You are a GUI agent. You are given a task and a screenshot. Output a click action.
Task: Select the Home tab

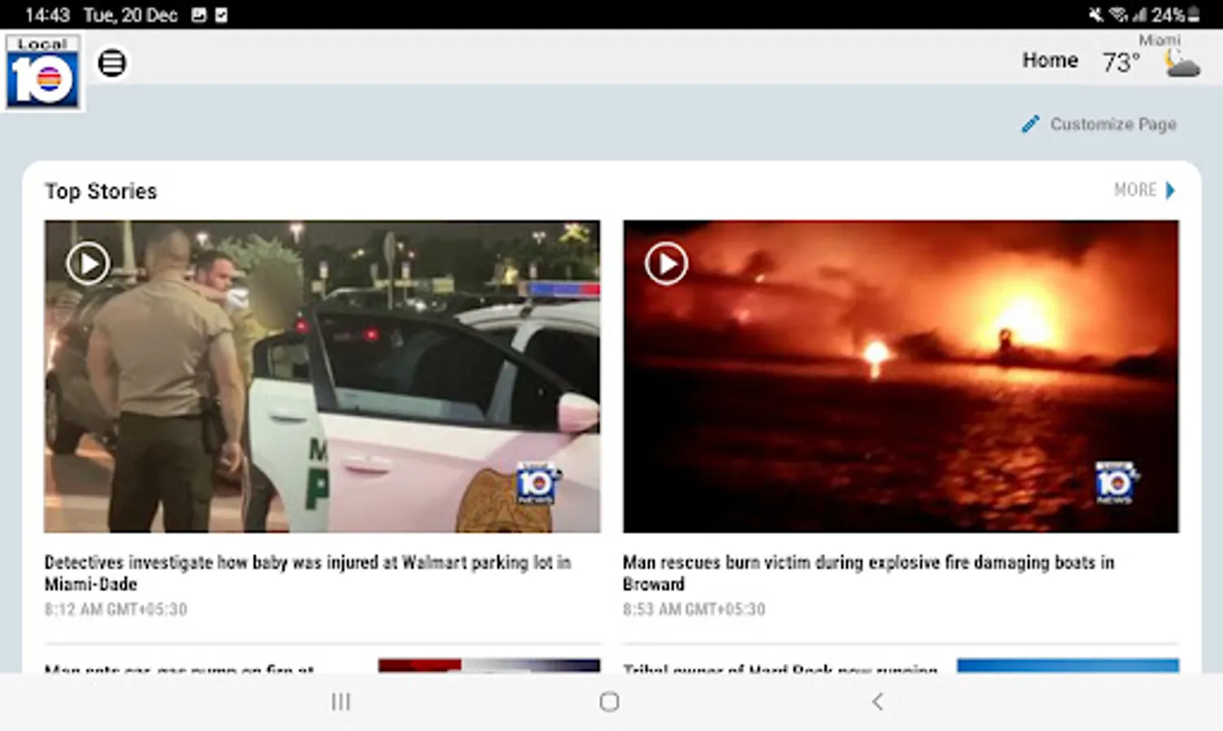pos(1050,59)
